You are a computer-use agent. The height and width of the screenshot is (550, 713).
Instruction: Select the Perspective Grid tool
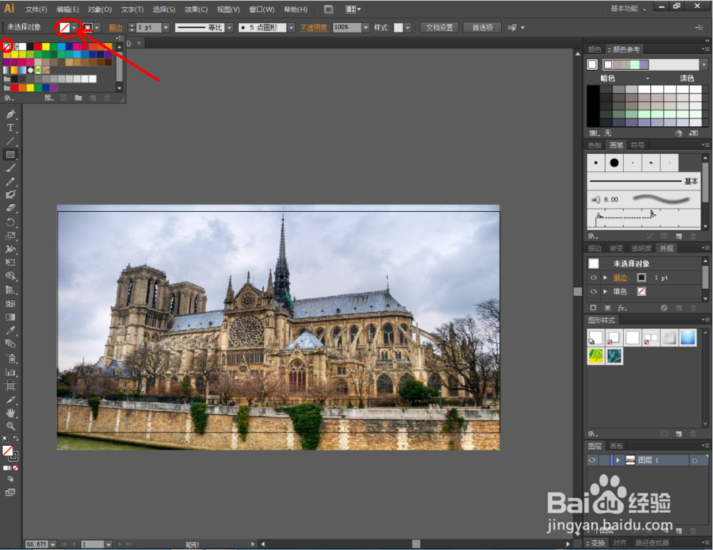10,290
